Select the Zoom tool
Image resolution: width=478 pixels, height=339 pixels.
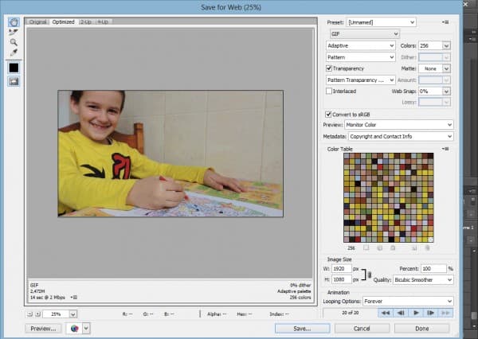click(x=14, y=42)
